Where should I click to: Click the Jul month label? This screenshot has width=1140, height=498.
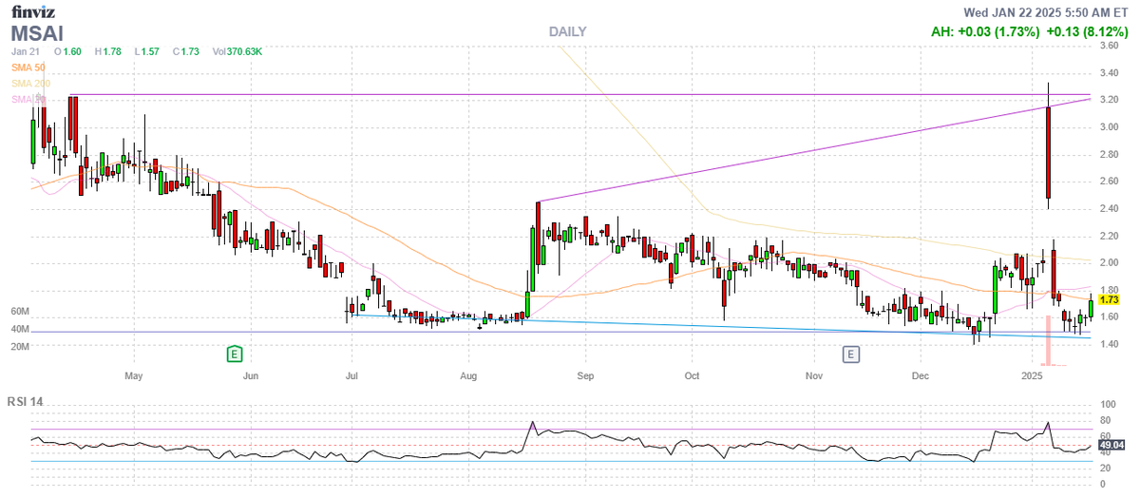point(351,376)
